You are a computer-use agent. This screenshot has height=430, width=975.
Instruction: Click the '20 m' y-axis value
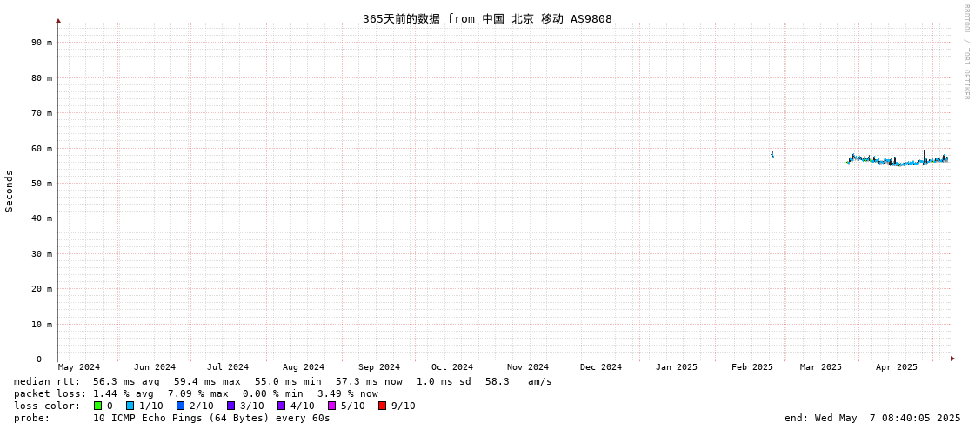[x=41, y=289]
